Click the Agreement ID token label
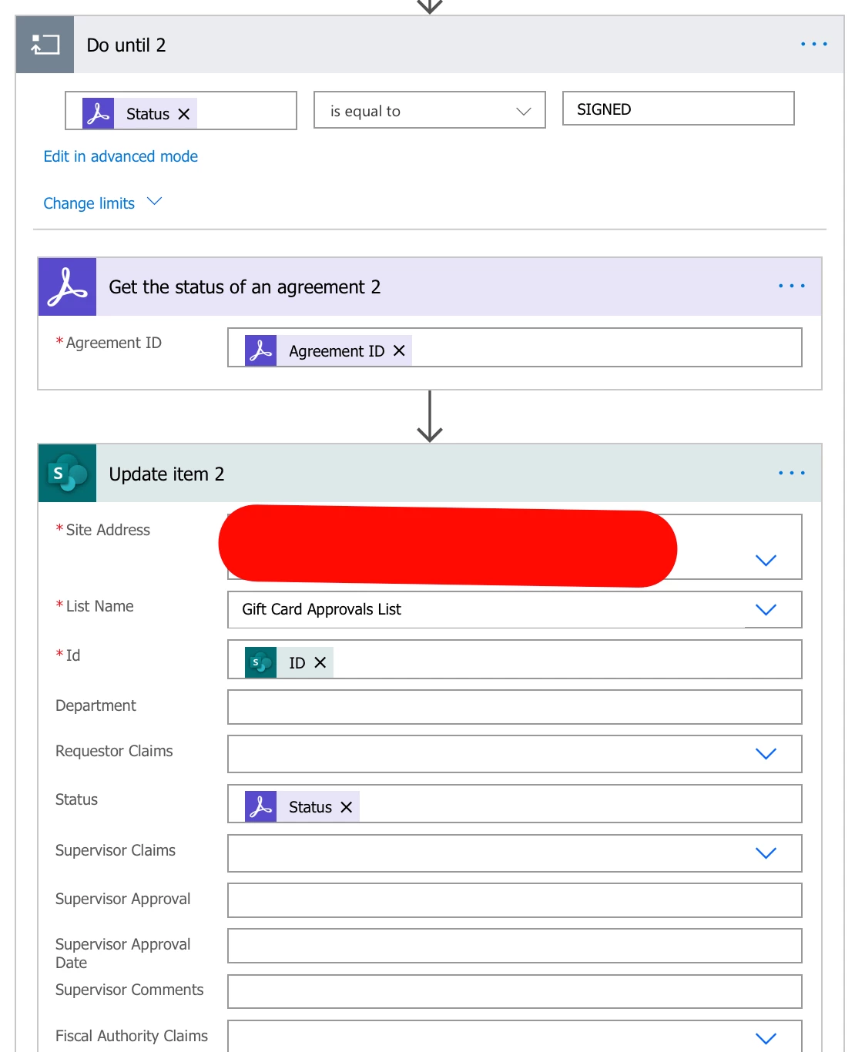 tap(337, 351)
